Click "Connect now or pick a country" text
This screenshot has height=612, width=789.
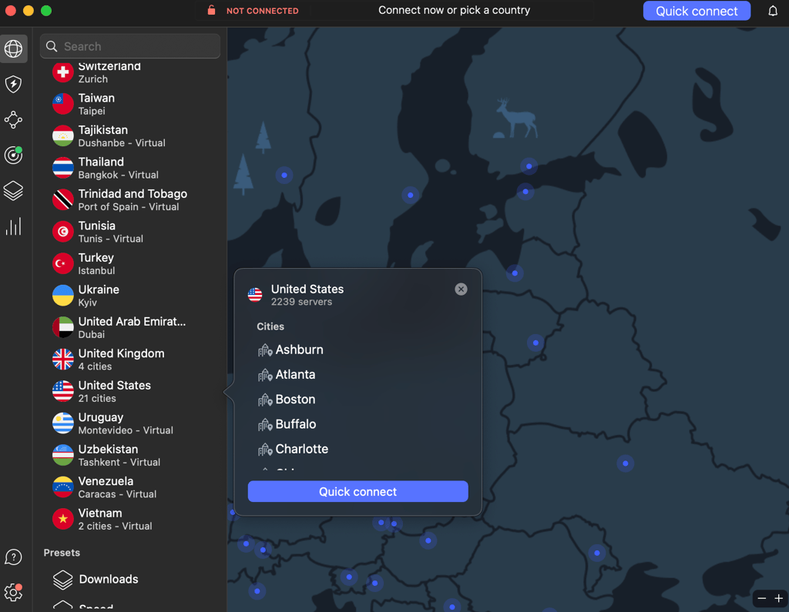(x=454, y=10)
